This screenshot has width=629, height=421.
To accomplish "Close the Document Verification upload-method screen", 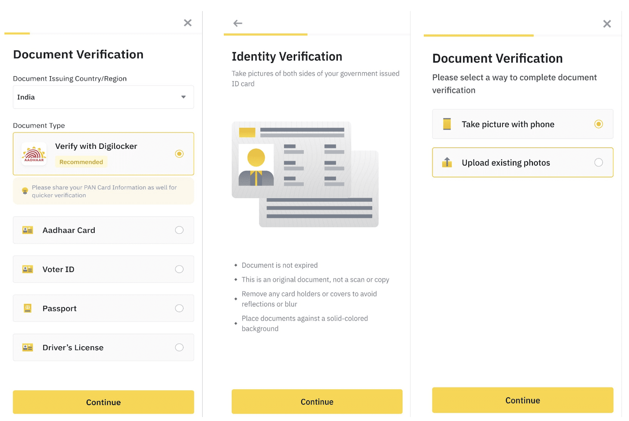I will click(607, 24).
